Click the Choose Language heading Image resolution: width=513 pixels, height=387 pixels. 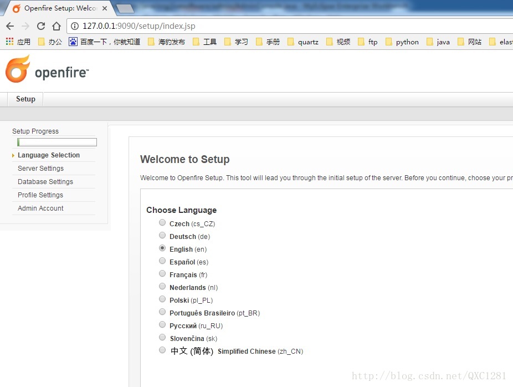coord(181,210)
